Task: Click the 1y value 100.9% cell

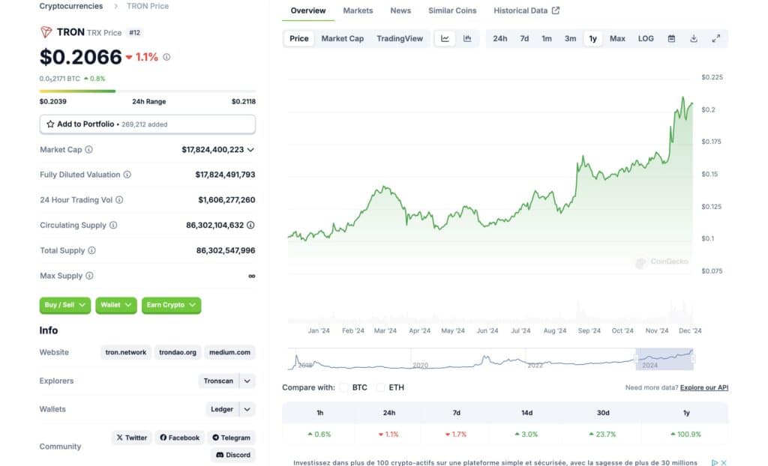Action: 685,435
